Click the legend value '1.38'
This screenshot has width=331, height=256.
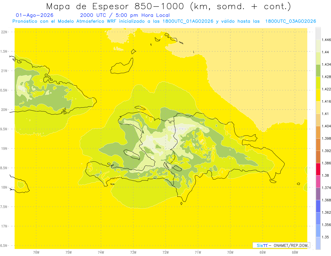tap(325, 175)
